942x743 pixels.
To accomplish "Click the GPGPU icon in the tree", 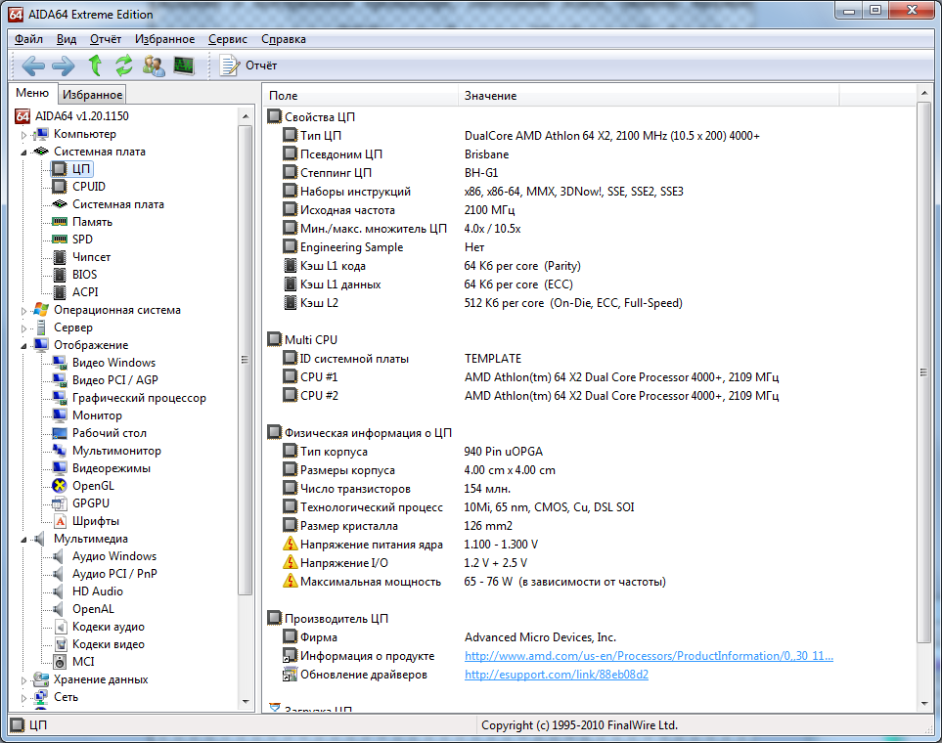I will 60,503.
